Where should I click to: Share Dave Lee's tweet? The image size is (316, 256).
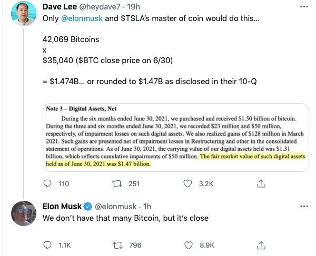[x=261, y=183]
